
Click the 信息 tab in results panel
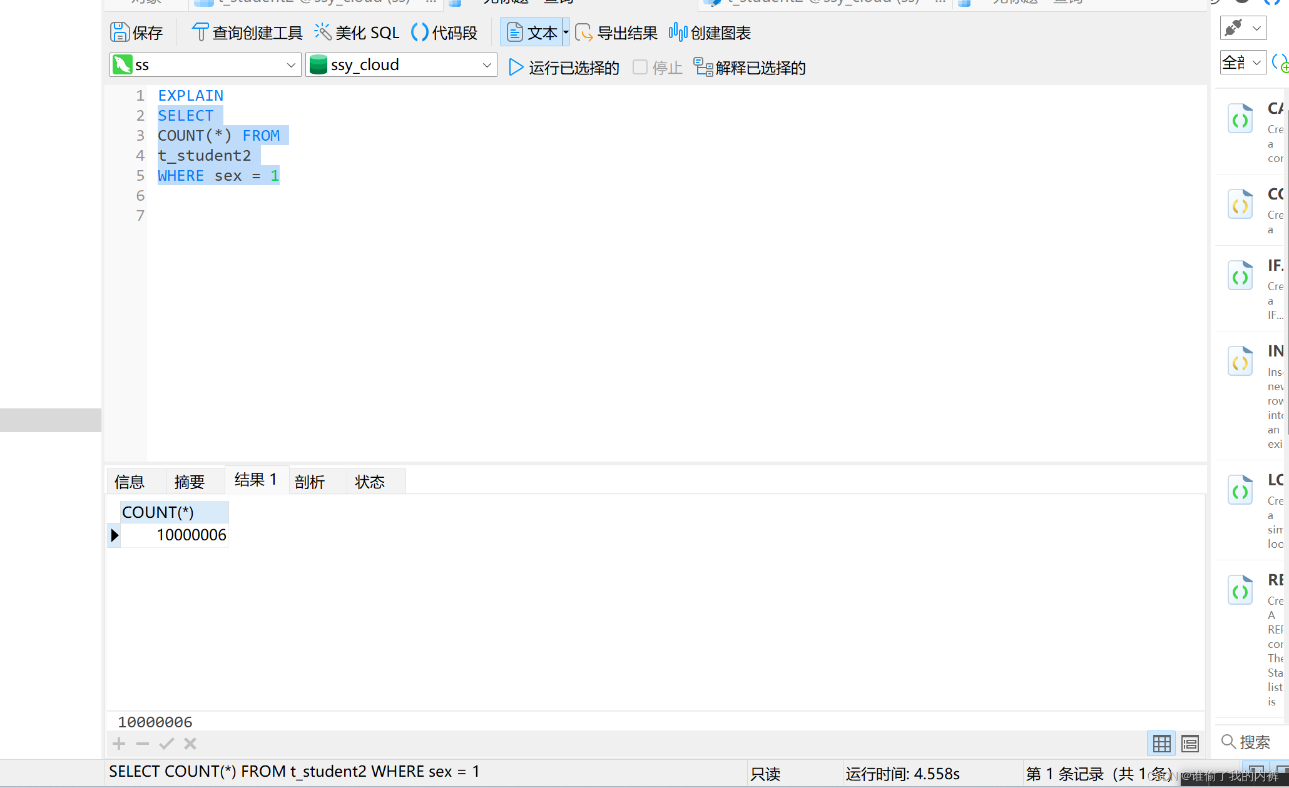[129, 480]
